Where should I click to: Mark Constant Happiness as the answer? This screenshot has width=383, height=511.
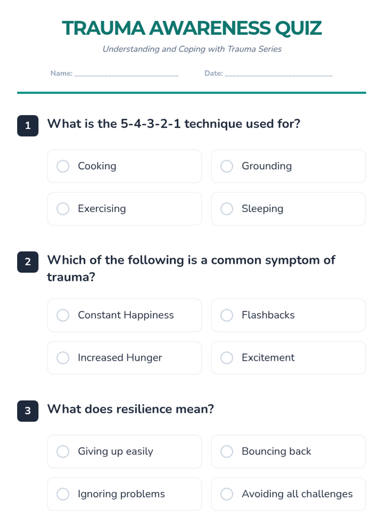pos(63,315)
